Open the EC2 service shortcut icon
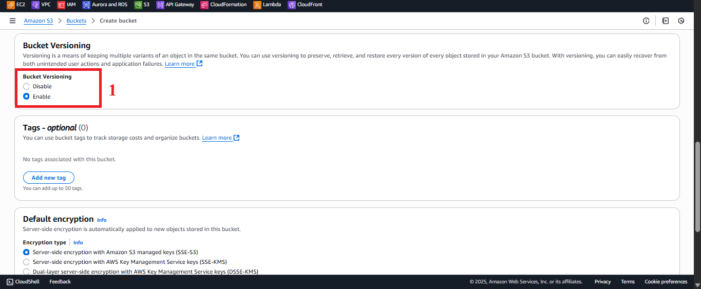701x289 pixels. tap(11, 5)
